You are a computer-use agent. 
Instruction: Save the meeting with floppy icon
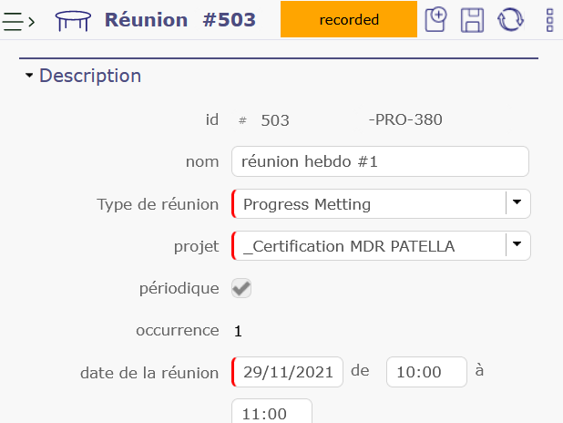(x=473, y=19)
